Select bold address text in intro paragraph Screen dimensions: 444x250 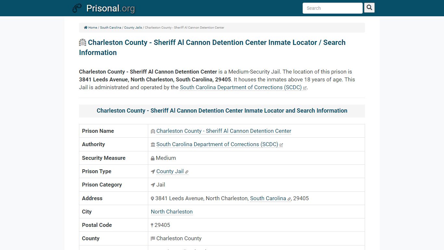coord(155,79)
